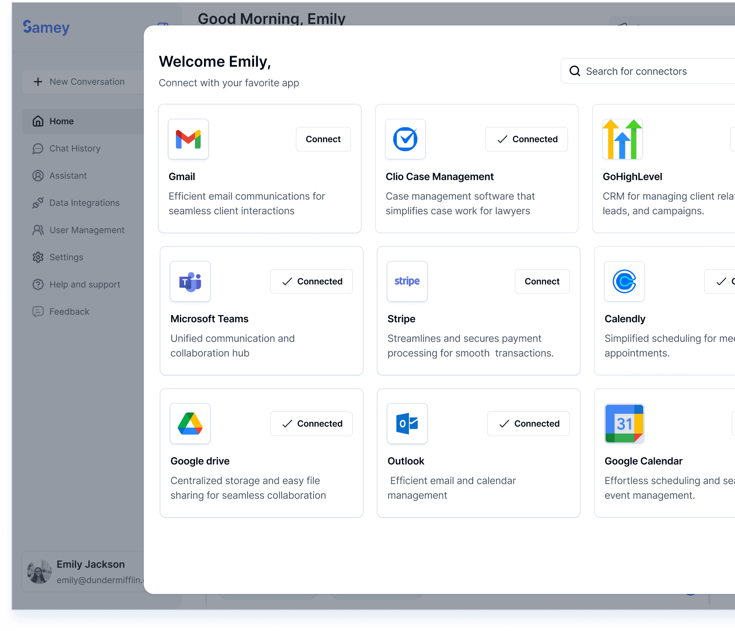Click the Chat History bubble icon
Image resolution: width=735 pixels, height=631 pixels.
(38, 148)
